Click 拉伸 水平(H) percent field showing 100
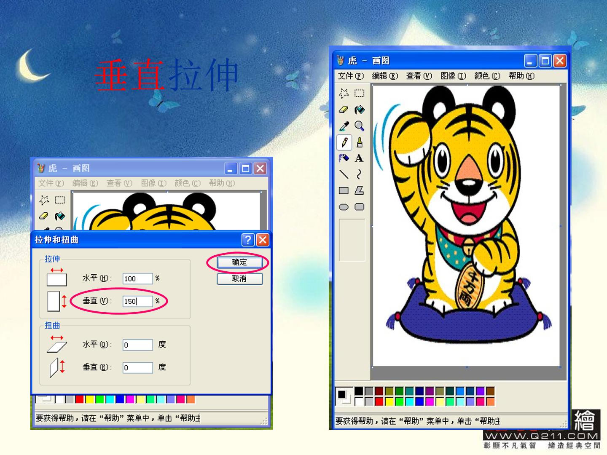 (x=138, y=278)
